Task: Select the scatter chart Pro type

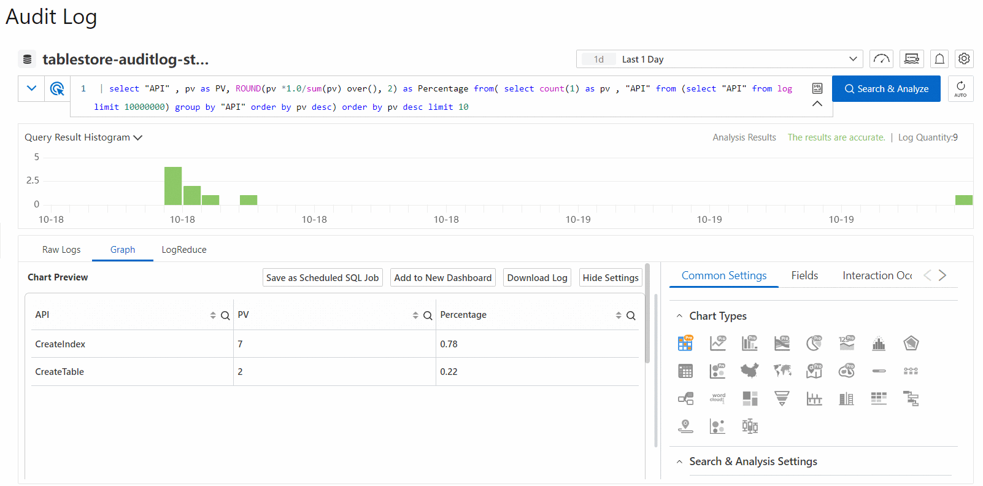Action: point(718,371)
